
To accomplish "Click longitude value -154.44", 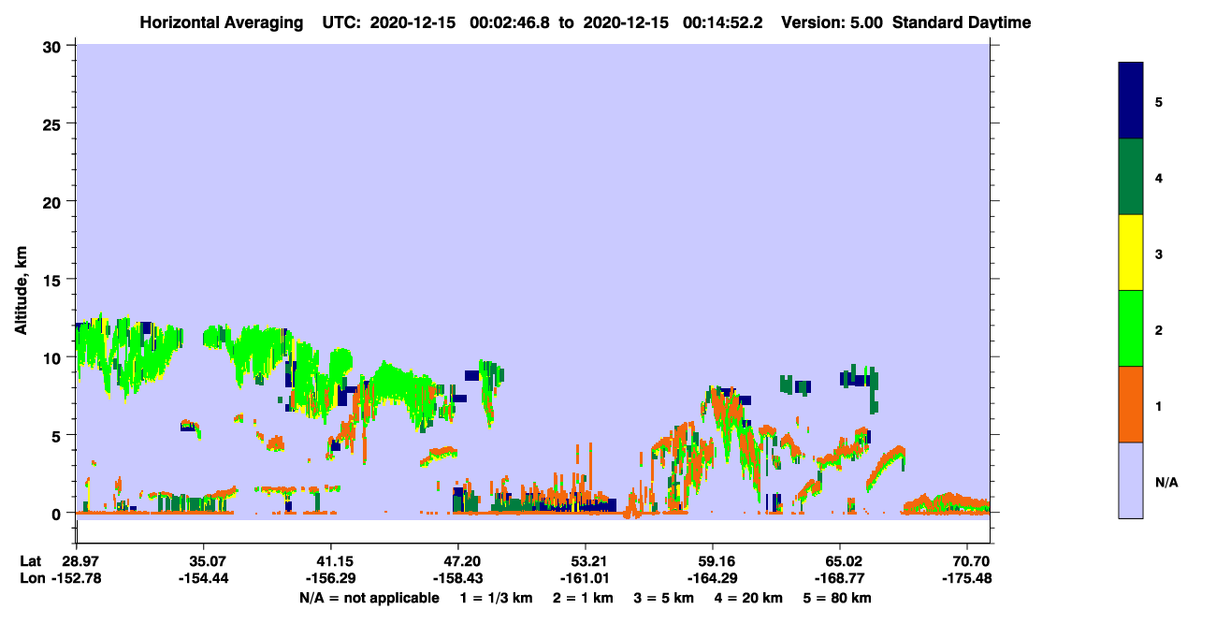I will [x=203, y=579].
